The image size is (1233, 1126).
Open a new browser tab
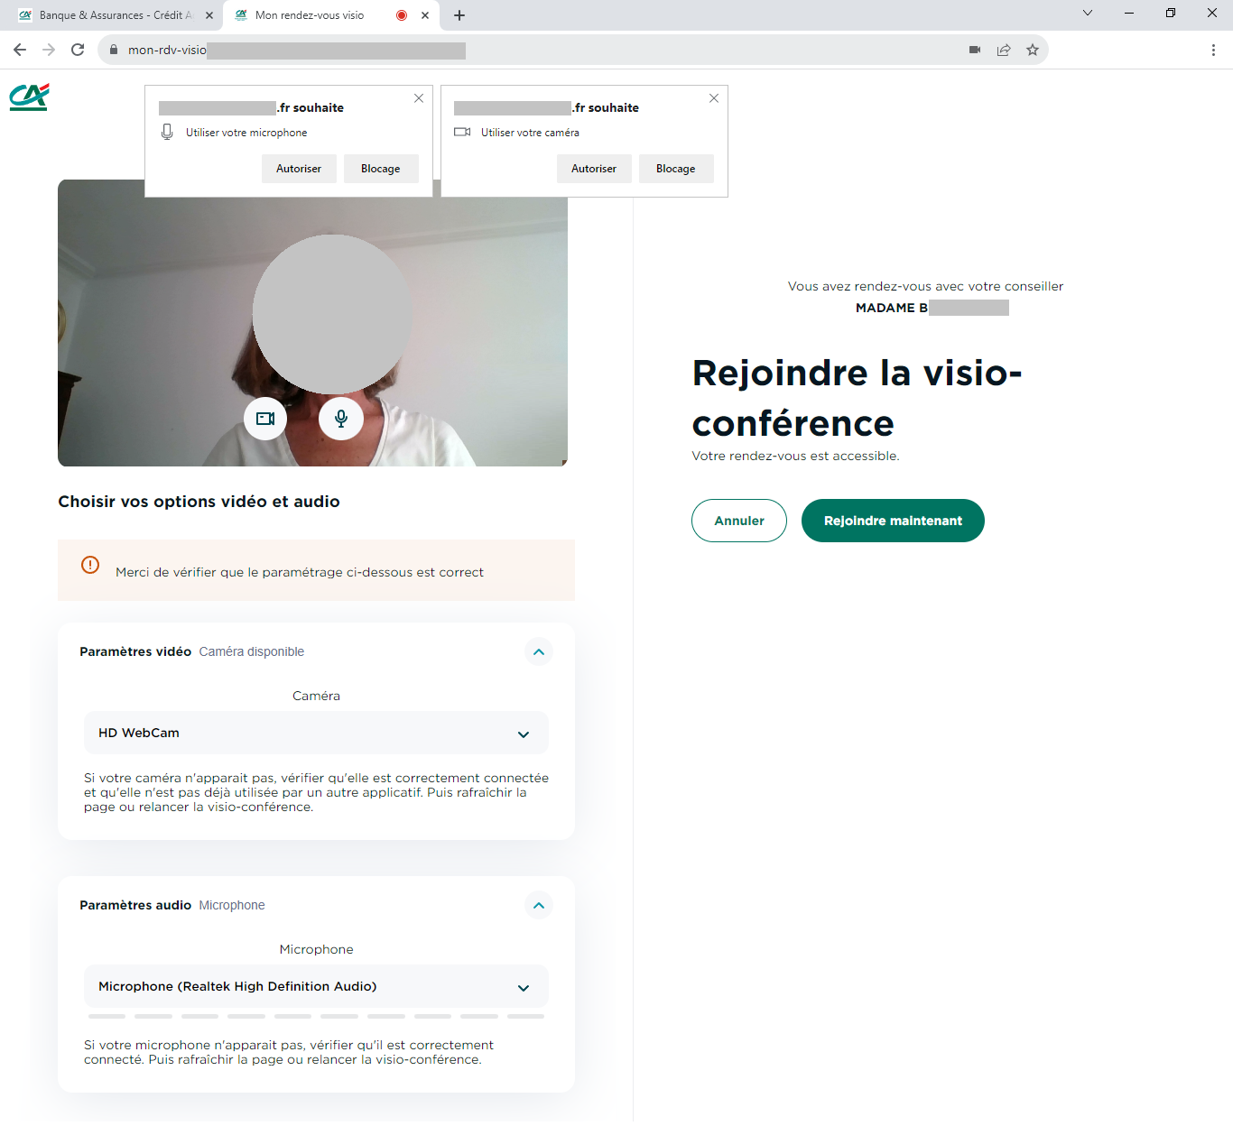459,15
